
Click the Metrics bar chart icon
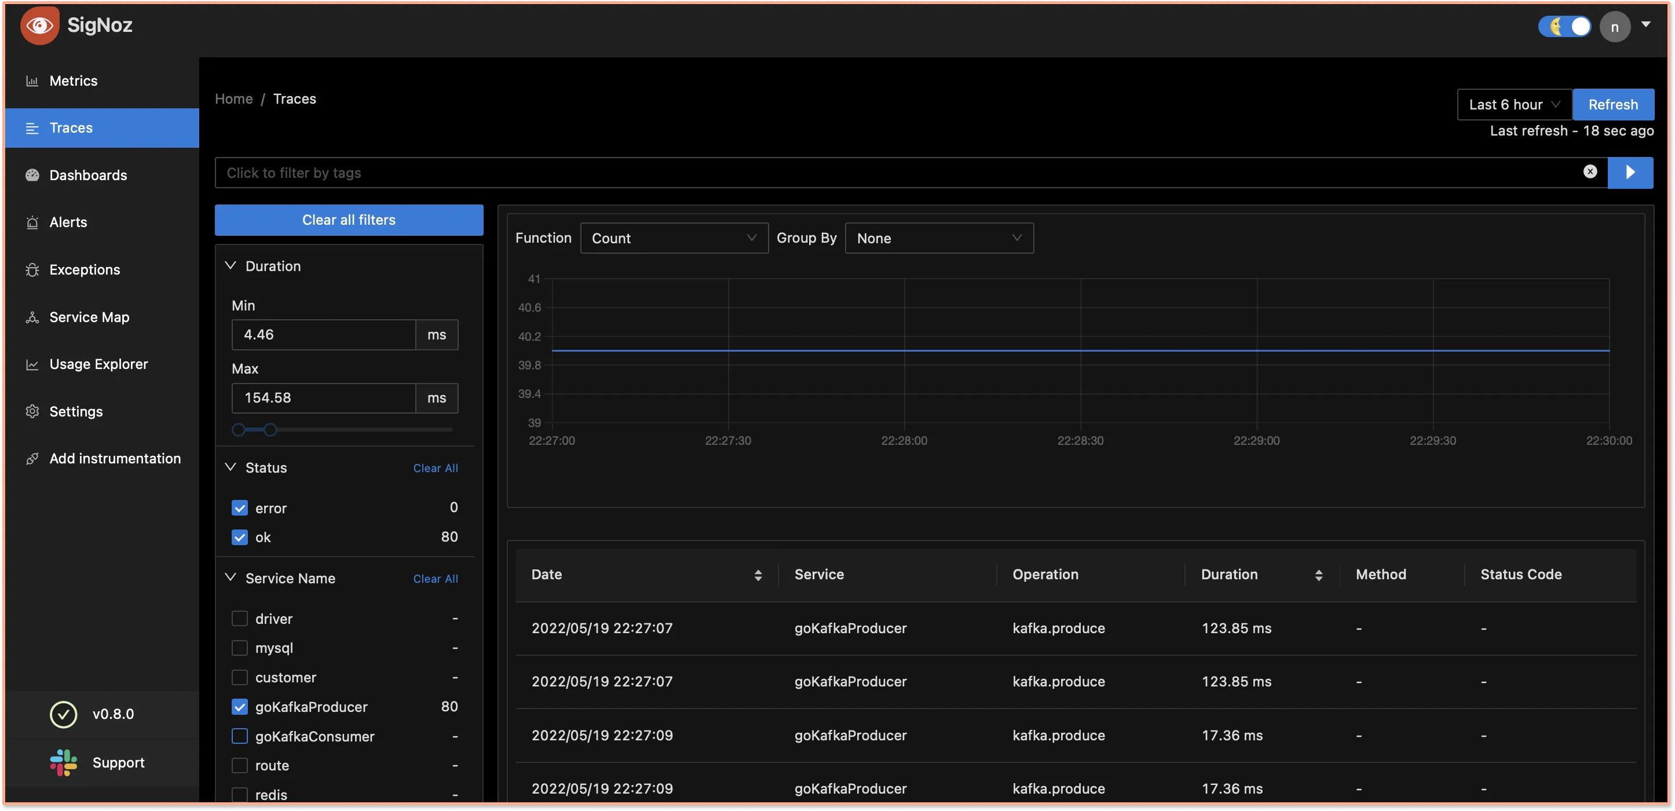tap(32, 81)
